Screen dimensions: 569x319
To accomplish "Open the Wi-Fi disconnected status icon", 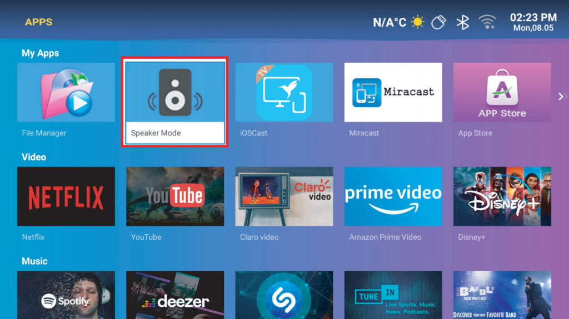I will pos(487,22).
